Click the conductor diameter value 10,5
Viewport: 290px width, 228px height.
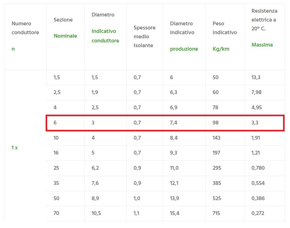point(96,213)
